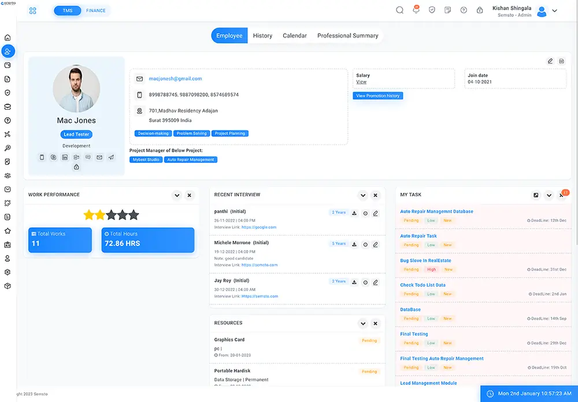The image size is (578, 402).
Task: Close the Recent Interview panel
Action: pos(376,195)
